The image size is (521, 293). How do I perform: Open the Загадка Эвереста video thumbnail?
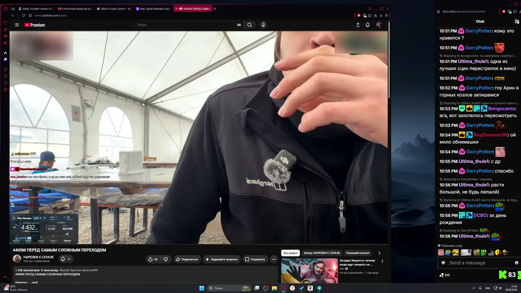pos(309,271)
